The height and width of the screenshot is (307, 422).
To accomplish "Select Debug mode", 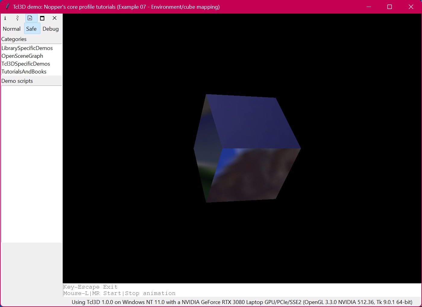I will [51, 29].
